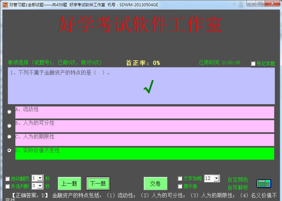Click the 正确答案 D explanation text

[141, 197]
